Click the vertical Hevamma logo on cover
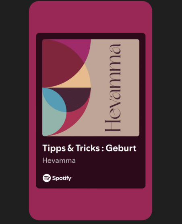Screen dimensions: 182x224 (x=113, y=88)
